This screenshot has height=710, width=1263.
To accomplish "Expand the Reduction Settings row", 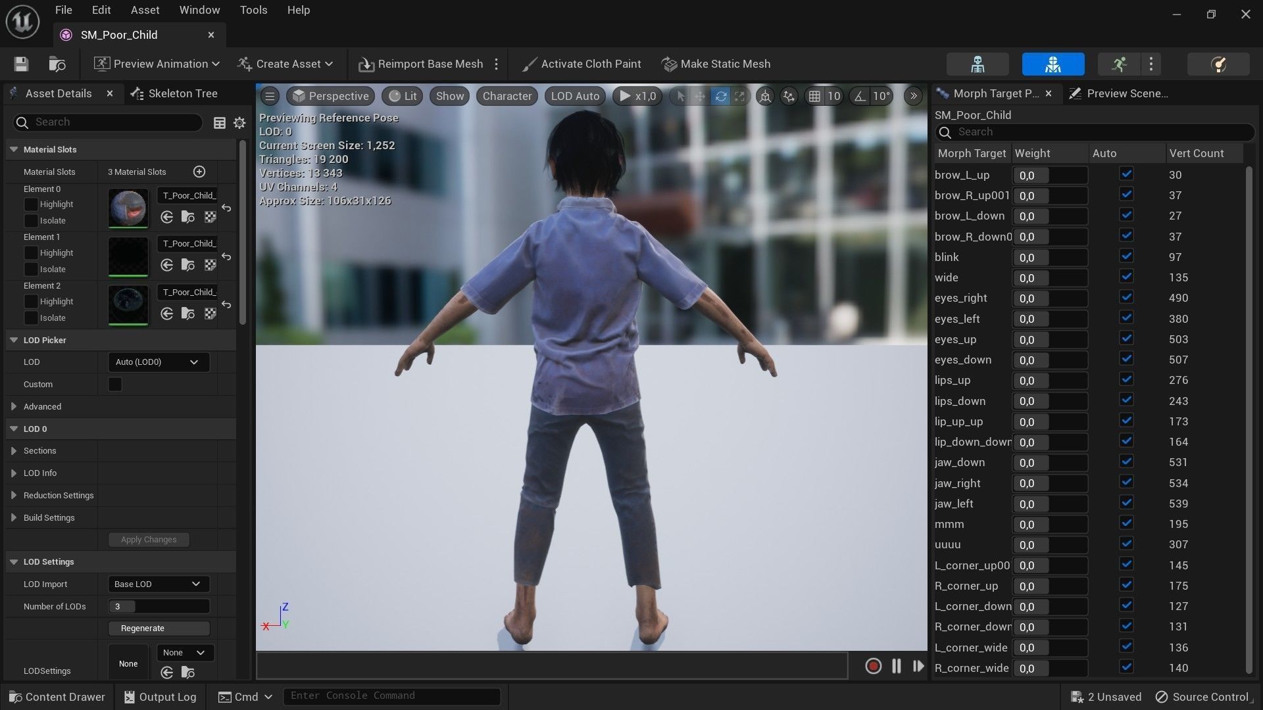I will (14, 495).
